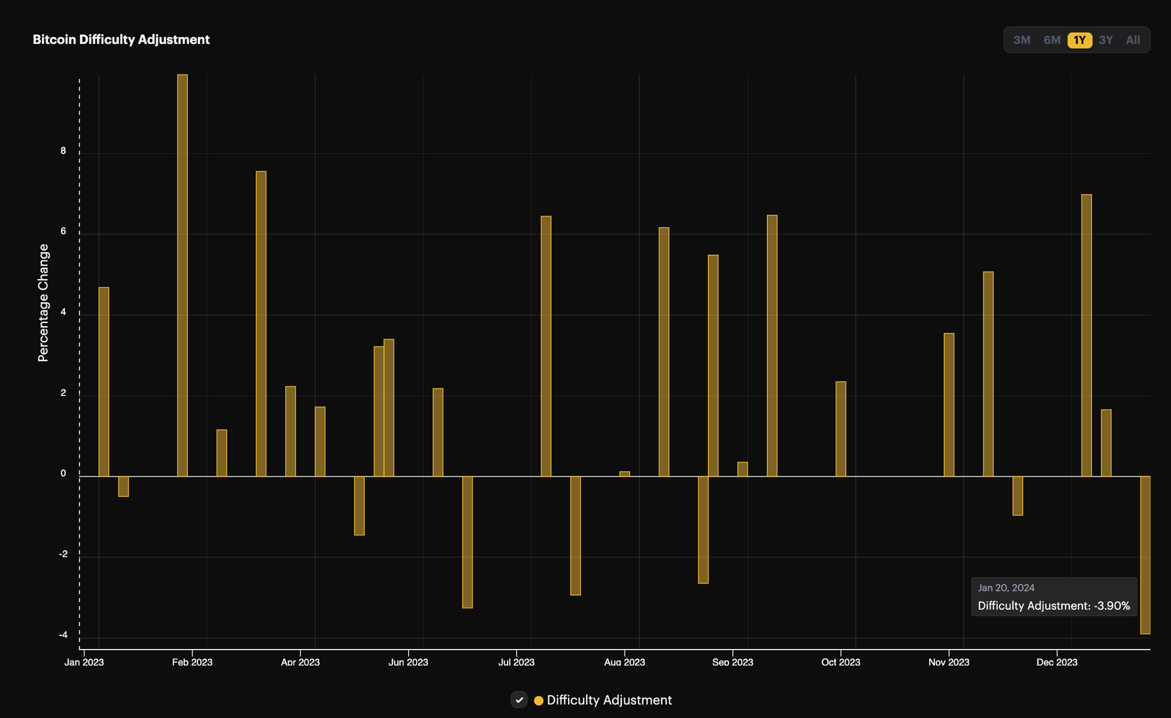This screenshot has height=718, width=1171.
Task: Select the 6M time range
Action: [1051, 40]
